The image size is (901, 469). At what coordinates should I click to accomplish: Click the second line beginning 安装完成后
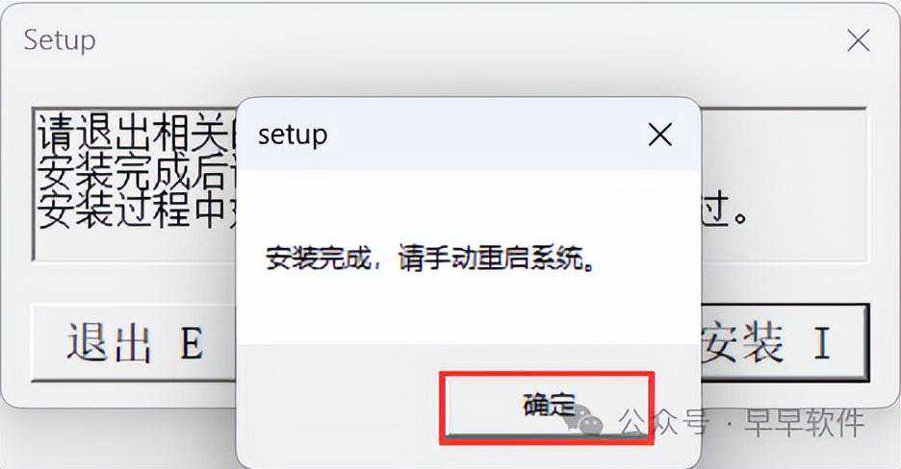coord(136,170)
